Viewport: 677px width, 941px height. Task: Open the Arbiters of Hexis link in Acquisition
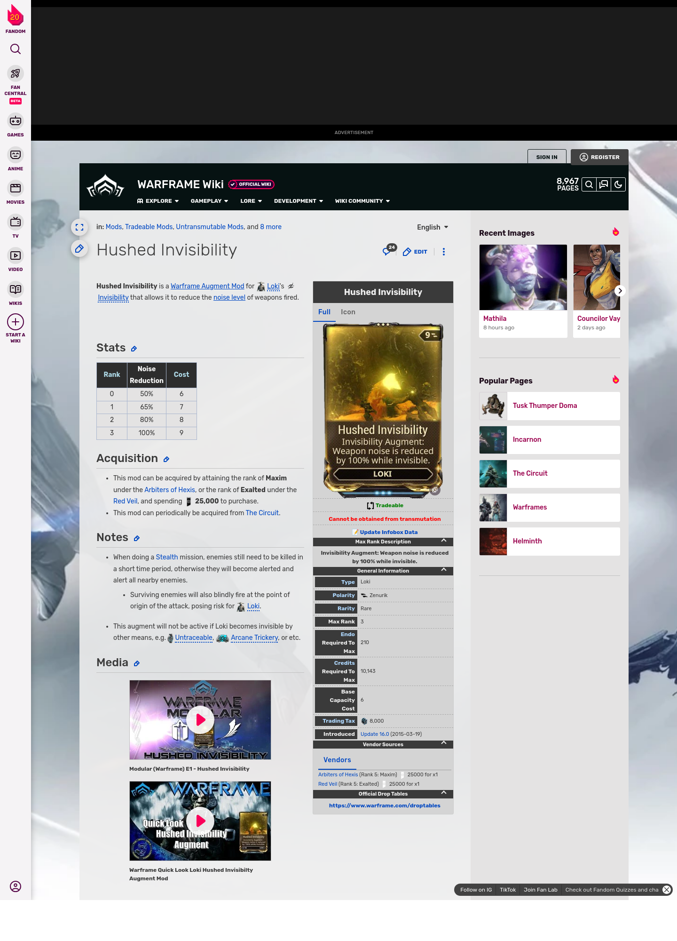[x=170, y=490]
